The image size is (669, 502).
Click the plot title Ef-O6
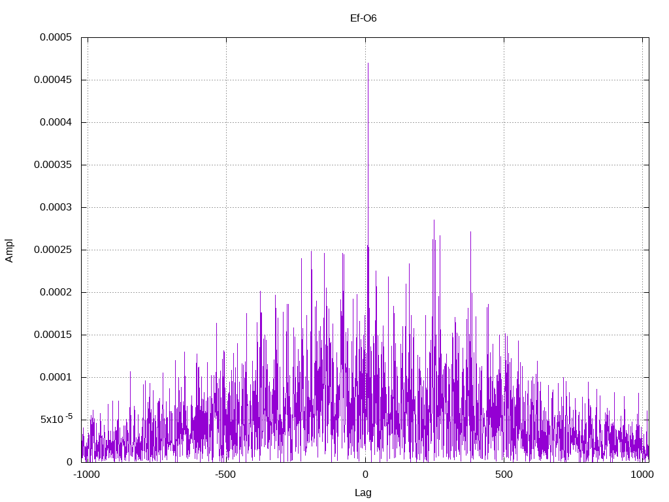coord(363,18)
